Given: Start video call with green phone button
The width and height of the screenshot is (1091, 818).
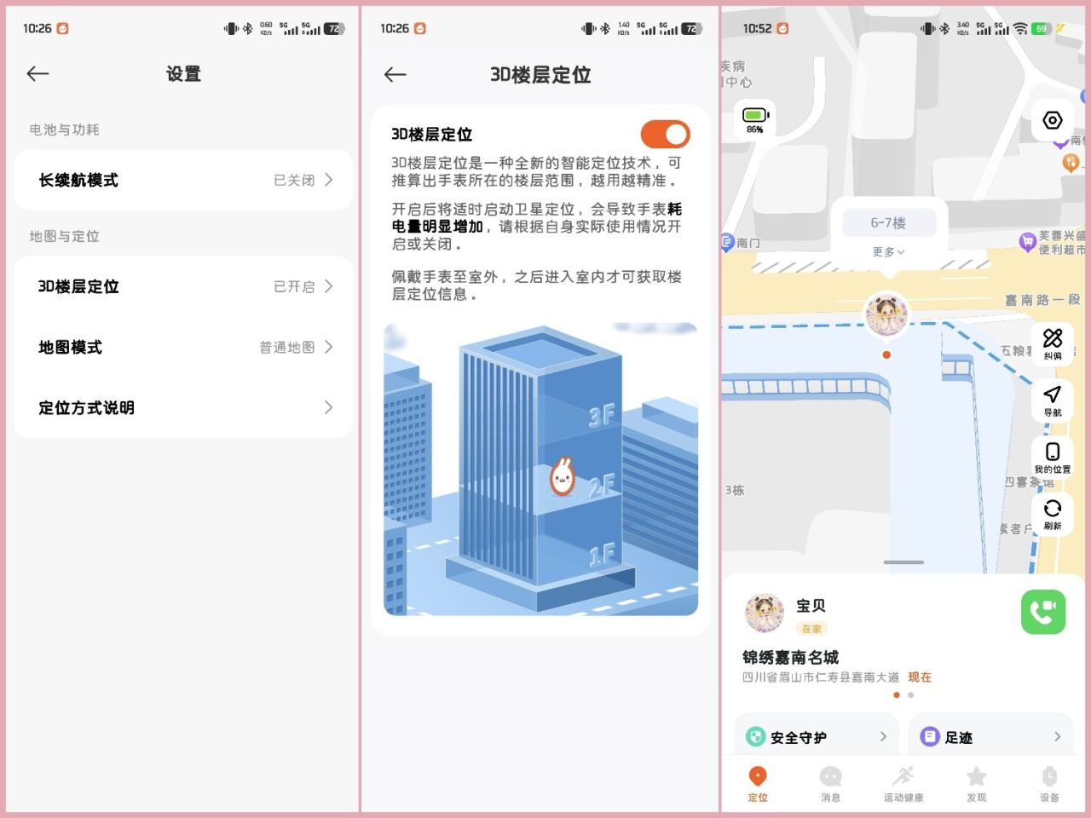Looking at the screenshot, I should coord(1043,612).
